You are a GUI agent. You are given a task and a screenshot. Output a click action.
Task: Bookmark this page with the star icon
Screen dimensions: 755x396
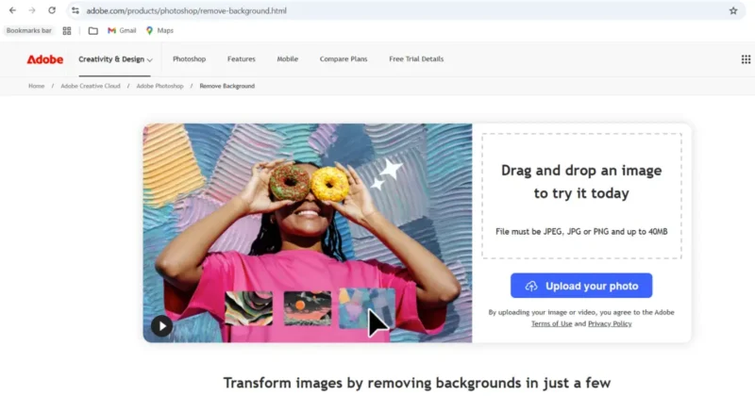[x=733, y=10]
